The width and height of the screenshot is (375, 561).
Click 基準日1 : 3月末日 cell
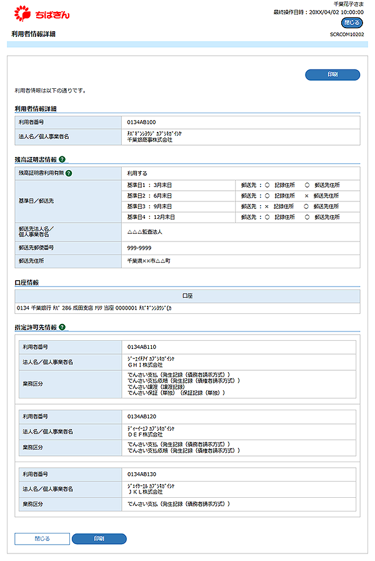coord(178,185)
